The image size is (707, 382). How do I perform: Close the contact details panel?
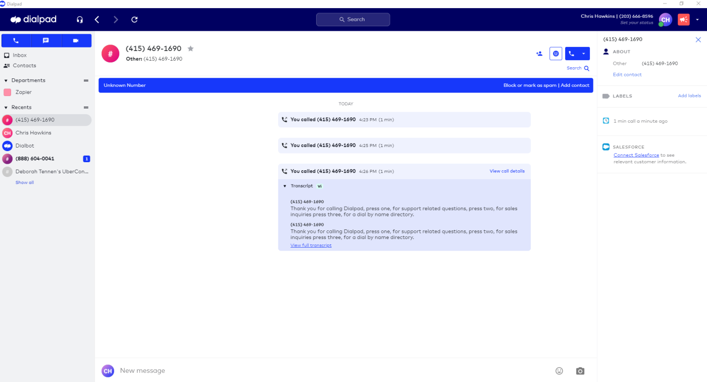click(x=698, y=39)
